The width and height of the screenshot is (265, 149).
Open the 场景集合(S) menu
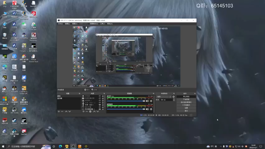click(94, 24)
